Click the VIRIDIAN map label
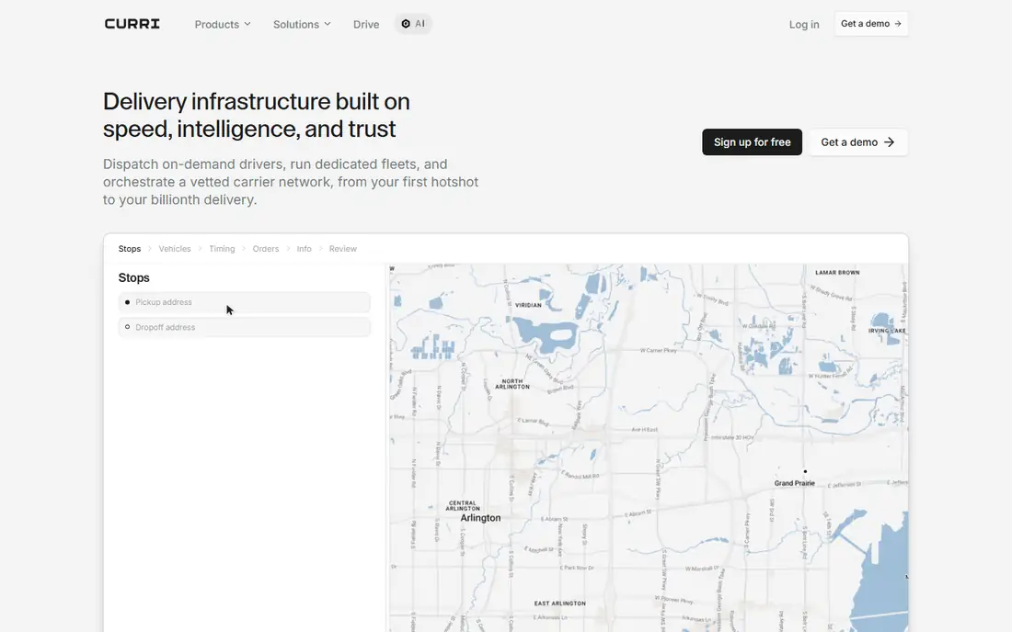The width and height of the screenshot is (1012, 632). [x=528, y=305]
